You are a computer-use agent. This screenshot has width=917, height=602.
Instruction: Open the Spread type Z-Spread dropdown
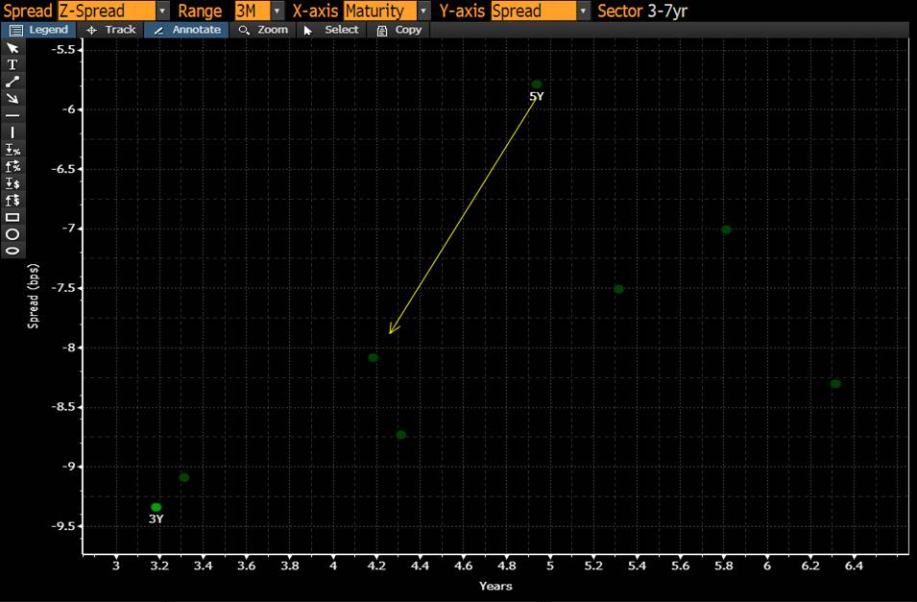162,12
